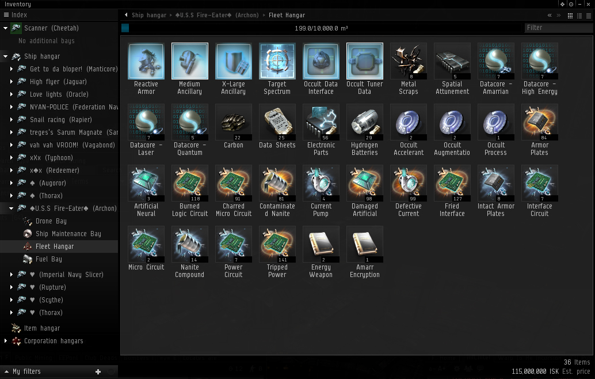
Task: Select the Occult Data Interface icon
Action: (321, 61)
